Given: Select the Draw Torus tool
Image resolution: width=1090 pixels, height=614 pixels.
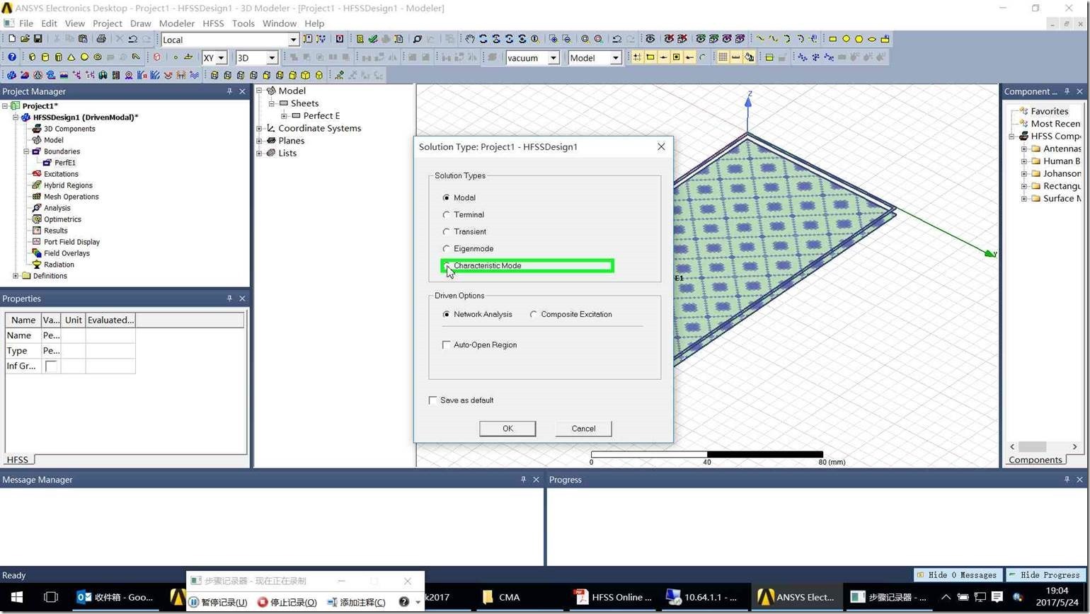Looking at the screenshot, I should (98, 57).
